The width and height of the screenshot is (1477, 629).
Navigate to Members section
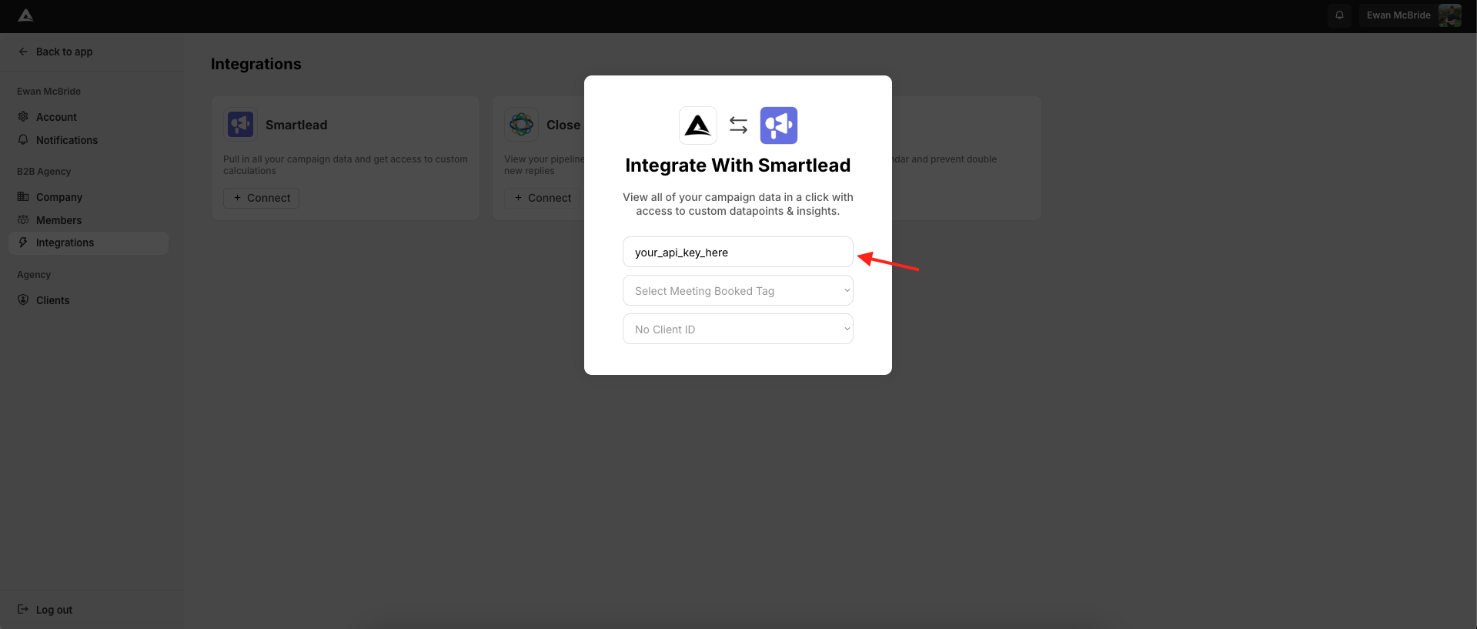(58, 220)
